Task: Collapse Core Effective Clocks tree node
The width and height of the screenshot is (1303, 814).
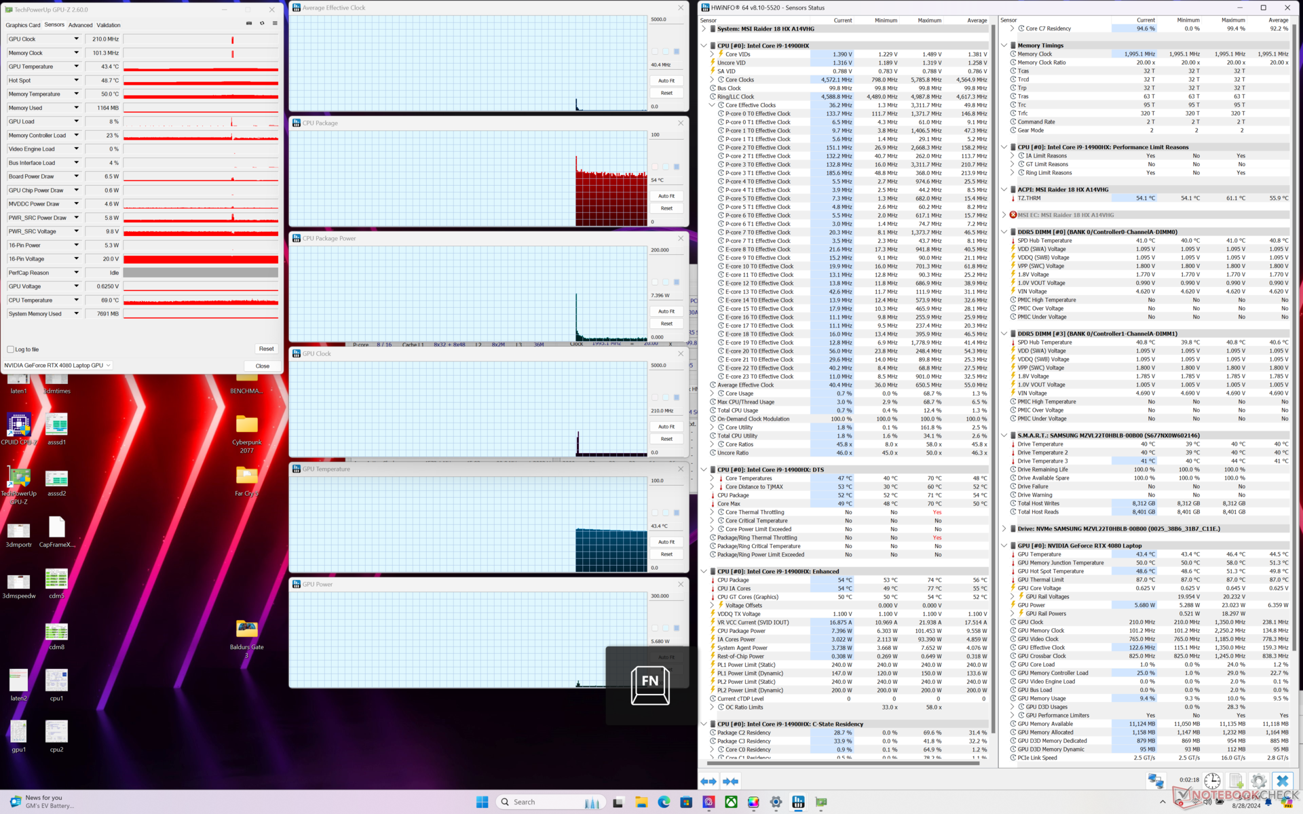Action: pos(712,105)
